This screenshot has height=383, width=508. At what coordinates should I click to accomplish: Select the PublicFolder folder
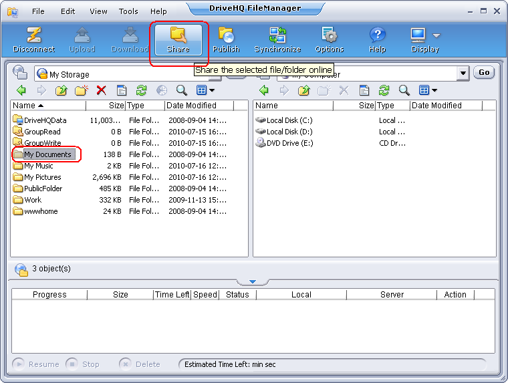pyautogui.click(x=43, y=188)
